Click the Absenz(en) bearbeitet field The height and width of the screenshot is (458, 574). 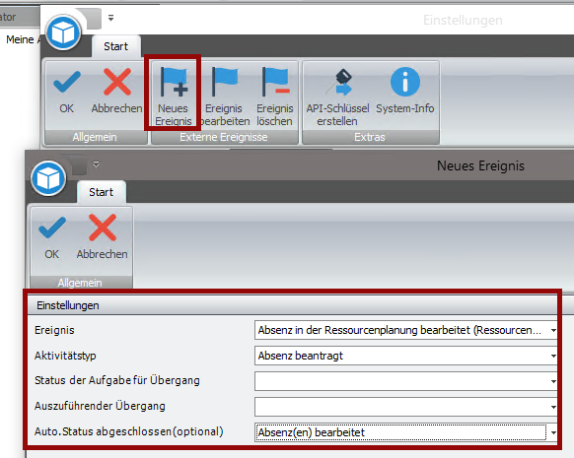click(x=400, y=432)
